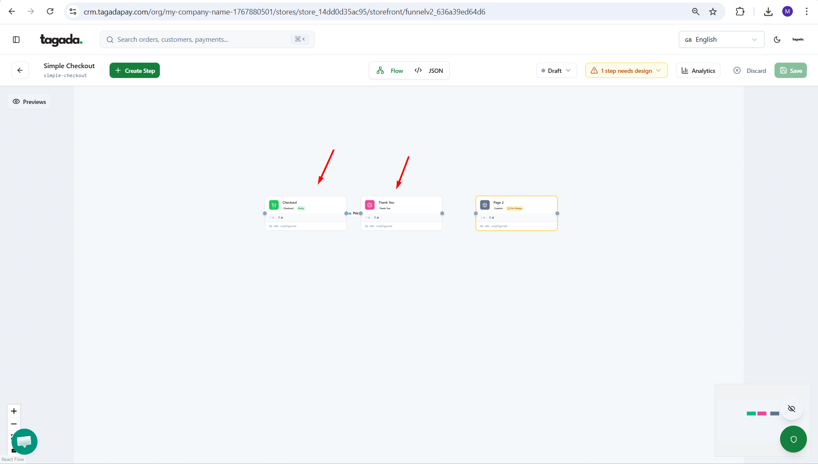Toggle the left sidebar panel icon
818x464 pixels.
(16, 40)
